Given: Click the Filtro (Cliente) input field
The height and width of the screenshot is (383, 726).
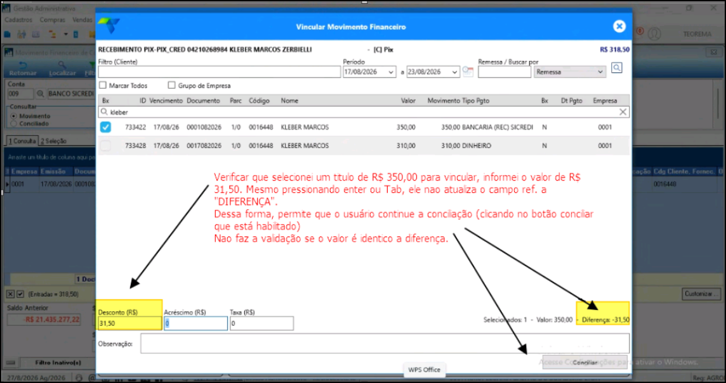Looking at the screenshot, I should [x=220, y=72].
